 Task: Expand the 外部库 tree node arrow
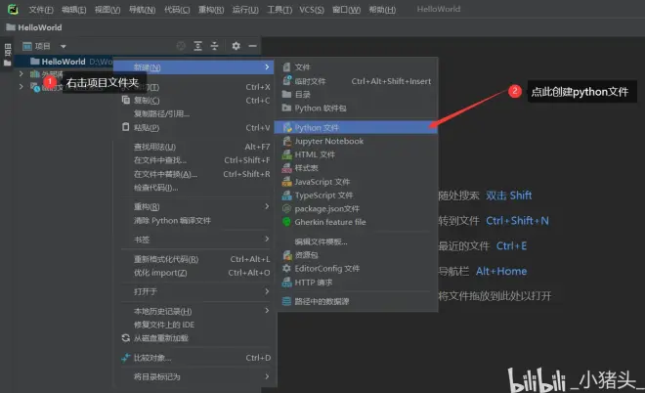pos(21,73)
